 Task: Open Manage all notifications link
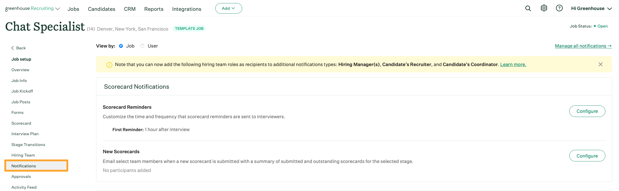point(583,46)
